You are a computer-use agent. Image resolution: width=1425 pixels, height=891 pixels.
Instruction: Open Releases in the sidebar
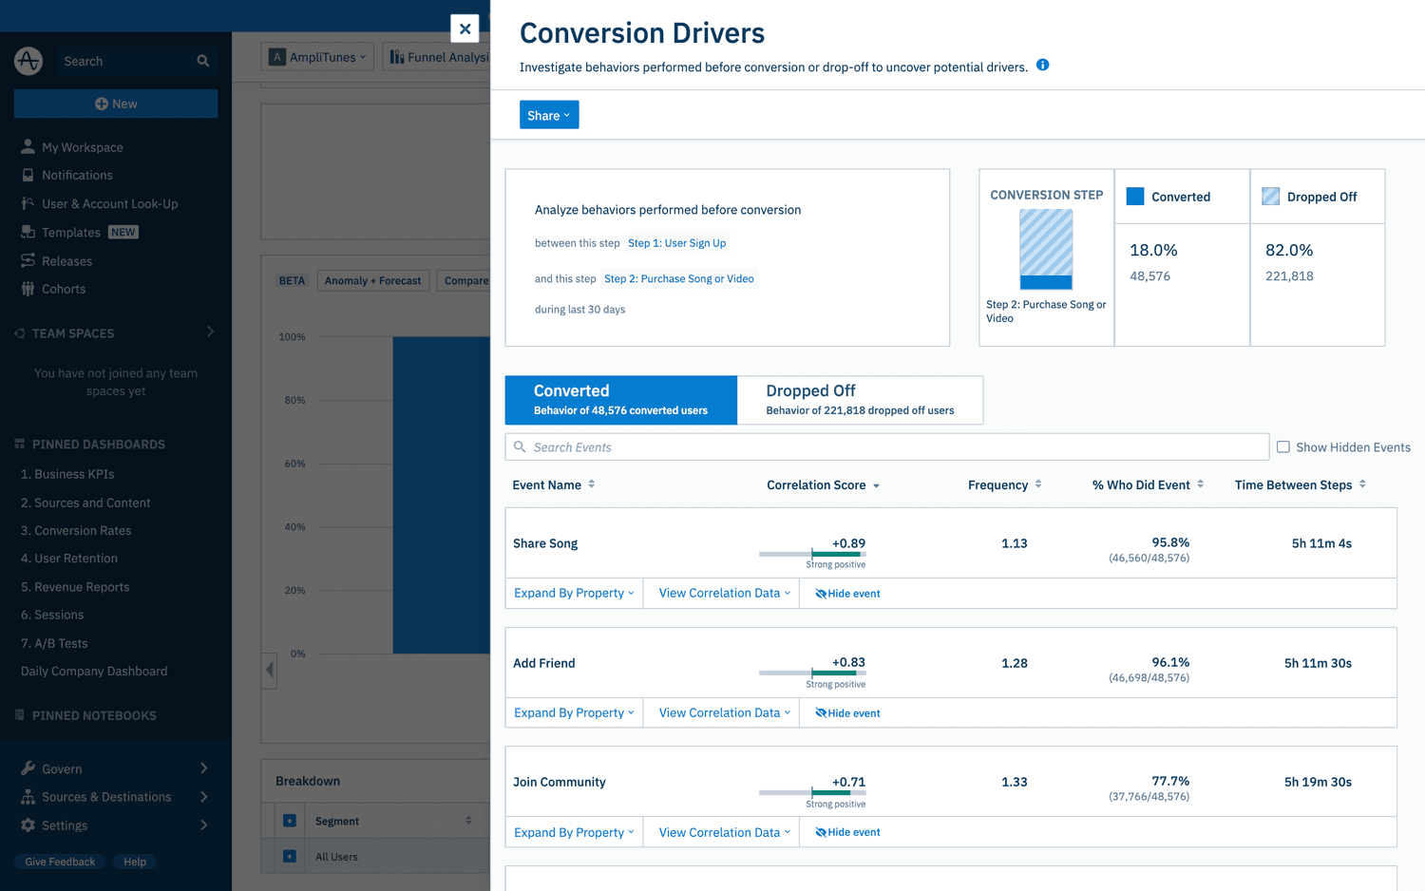[66, 260]
